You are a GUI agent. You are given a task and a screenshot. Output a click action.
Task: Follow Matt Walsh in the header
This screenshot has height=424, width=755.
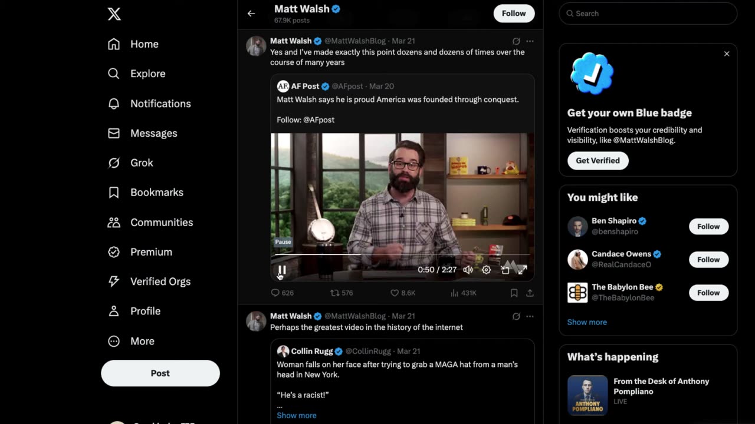pyautogui.click(x=514, y=14)
